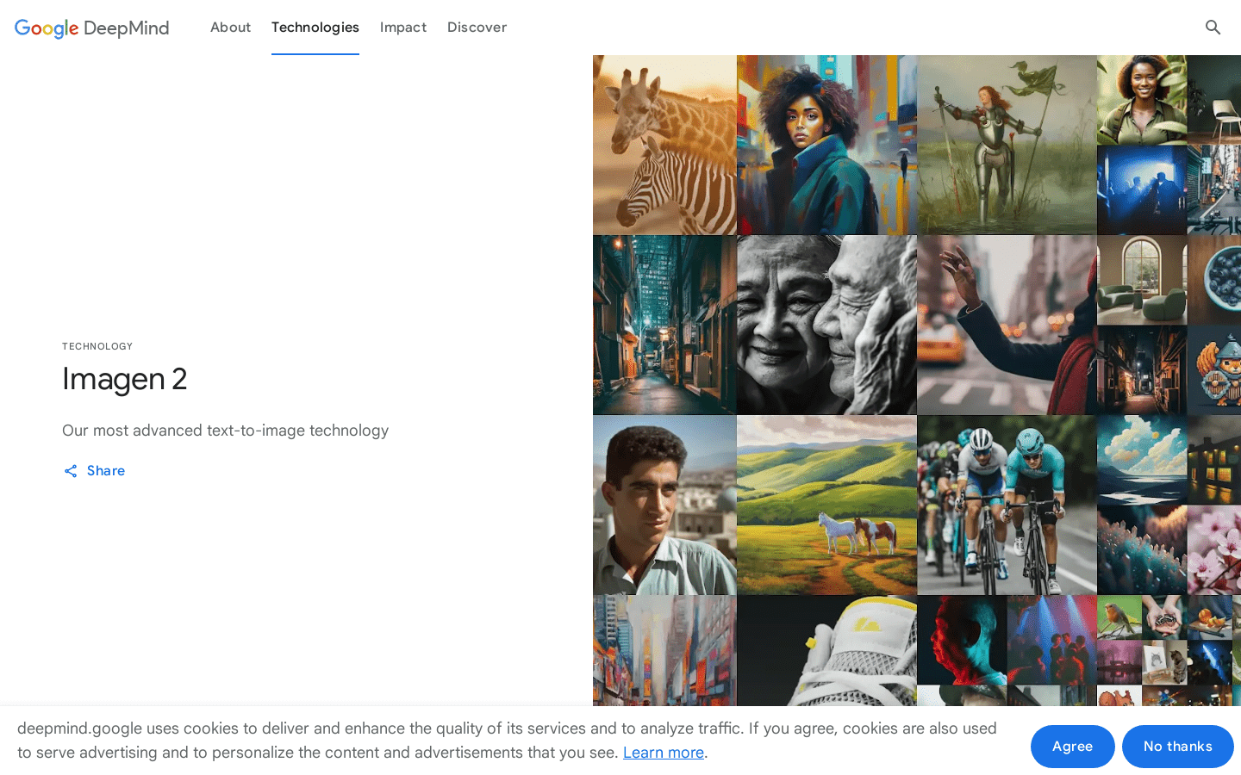Open the black-and-white elderly couple photo
Viewport: 1241px width, 775px height.
click(x=826, y=325)
